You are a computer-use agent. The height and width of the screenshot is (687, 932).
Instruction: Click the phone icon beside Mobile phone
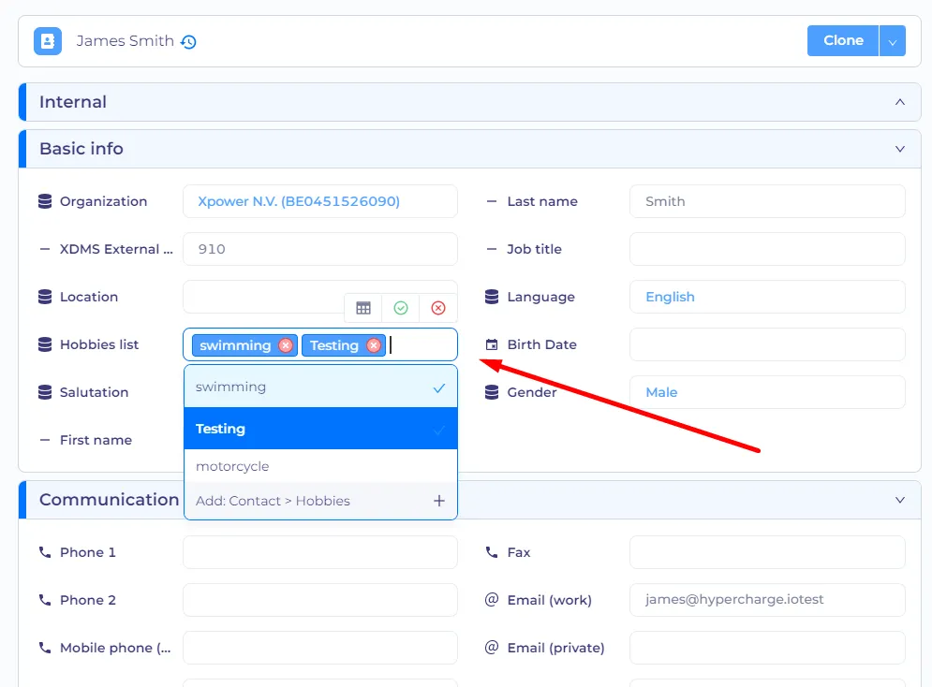(x=45, y=647)
